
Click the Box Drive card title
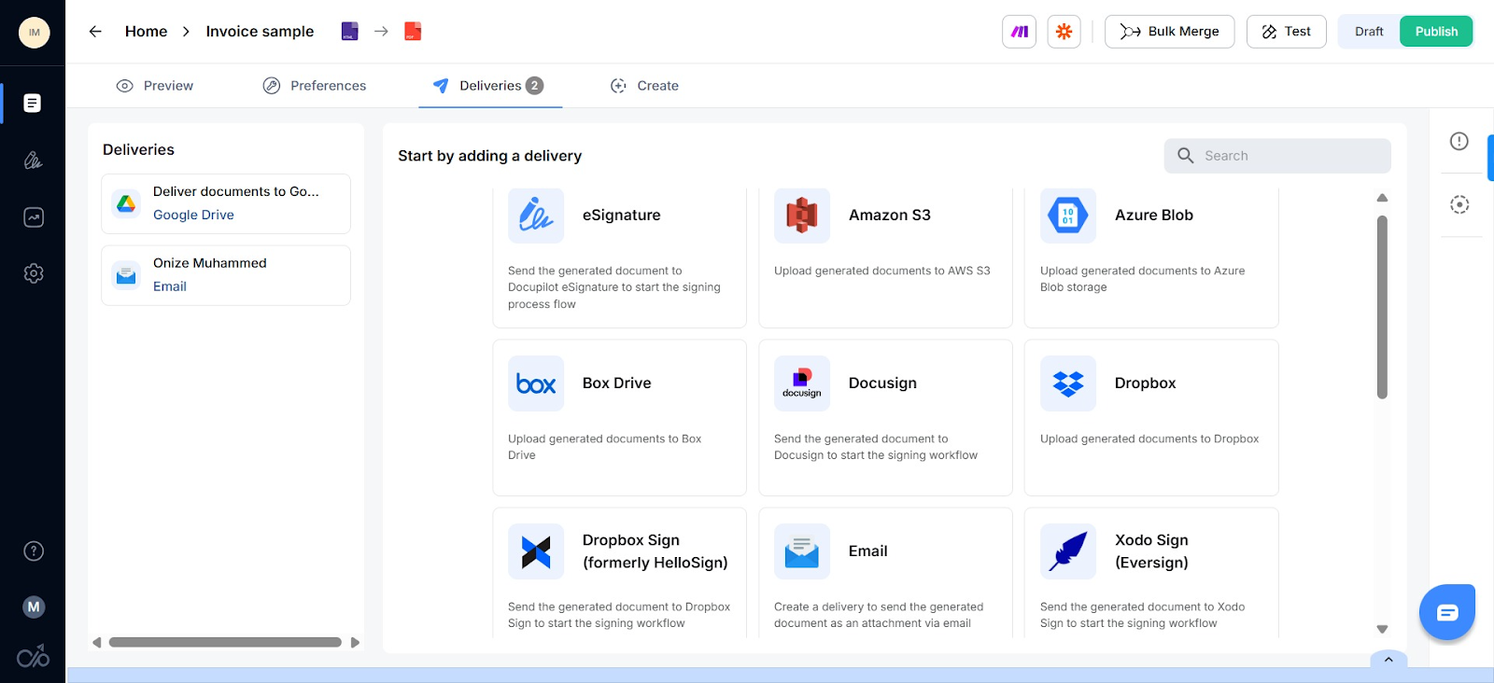[616, 383]
